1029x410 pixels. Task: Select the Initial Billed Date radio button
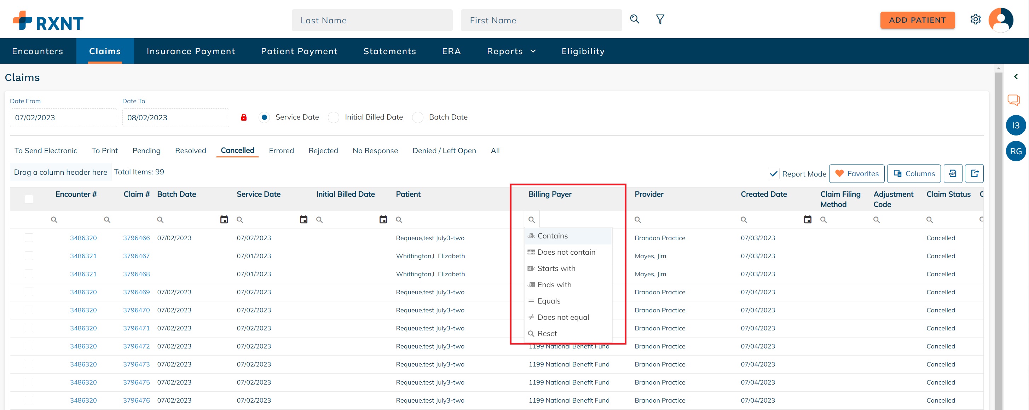tap(334, 117)
